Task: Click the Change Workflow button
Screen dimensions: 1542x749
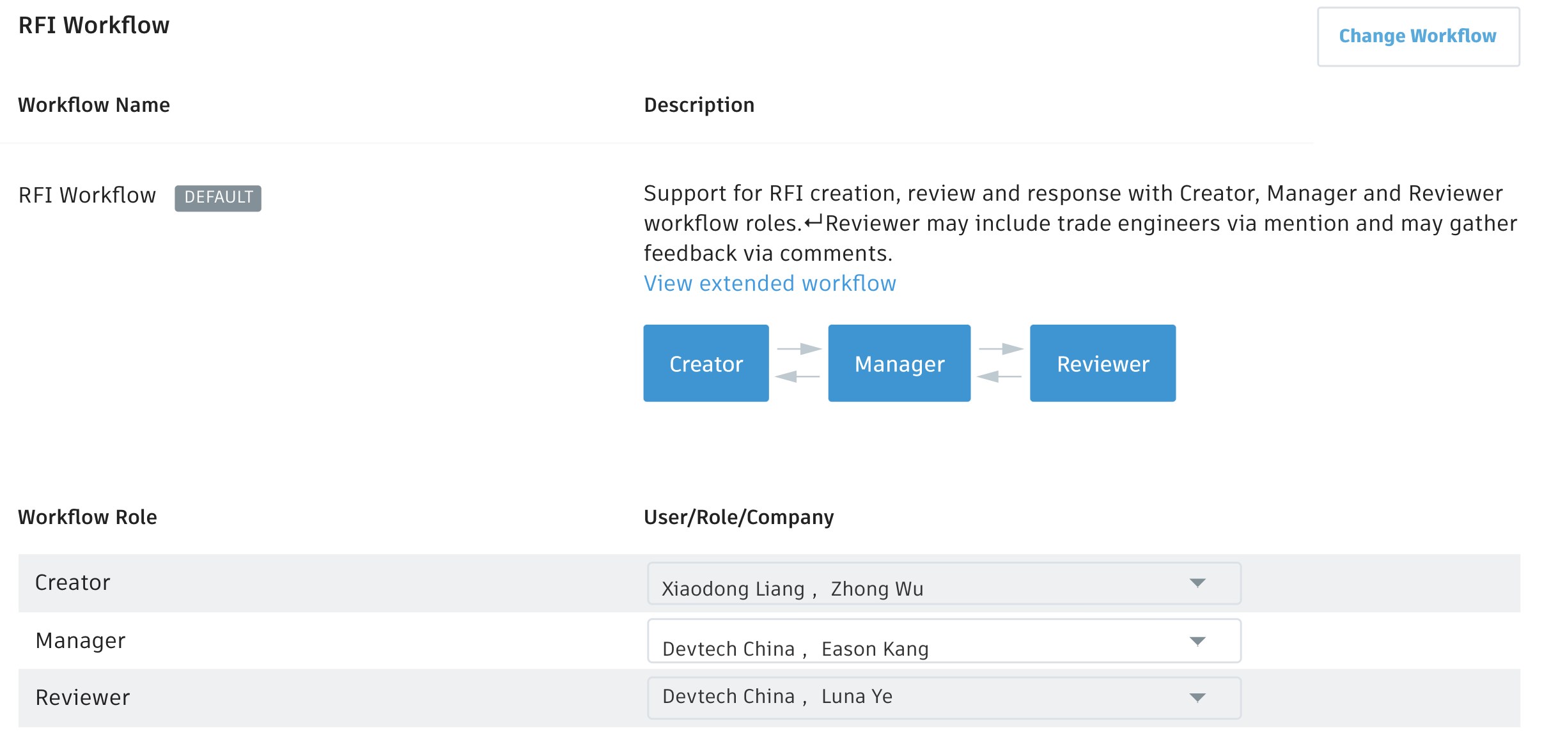Action: tap(1417, 36)
